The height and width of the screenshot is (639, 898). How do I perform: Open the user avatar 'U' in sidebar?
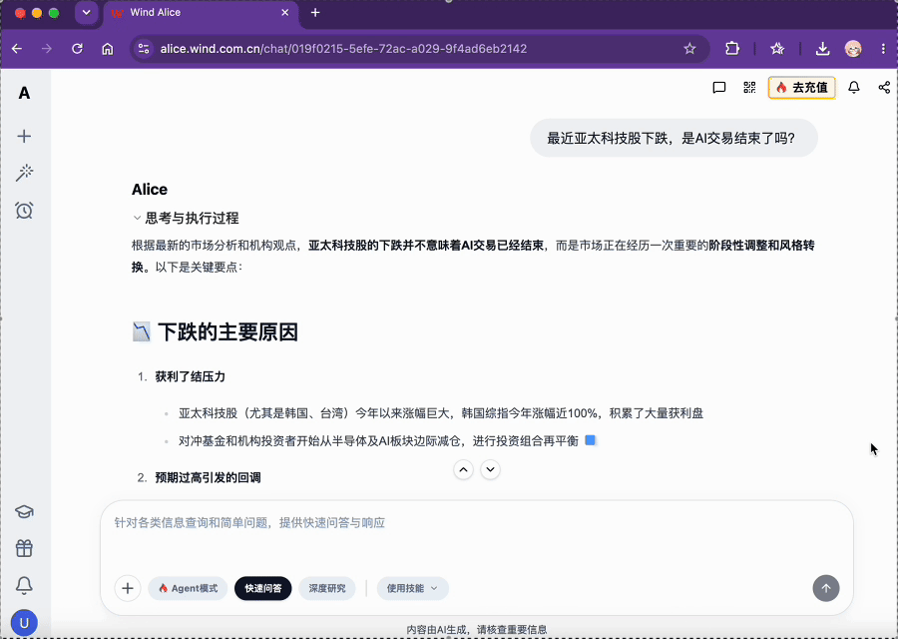point(24,623)
